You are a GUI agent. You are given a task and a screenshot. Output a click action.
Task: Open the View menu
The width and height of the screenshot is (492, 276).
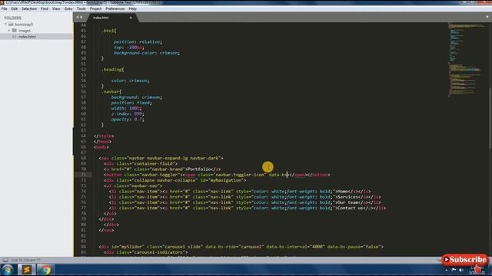[x=56, y=8]
